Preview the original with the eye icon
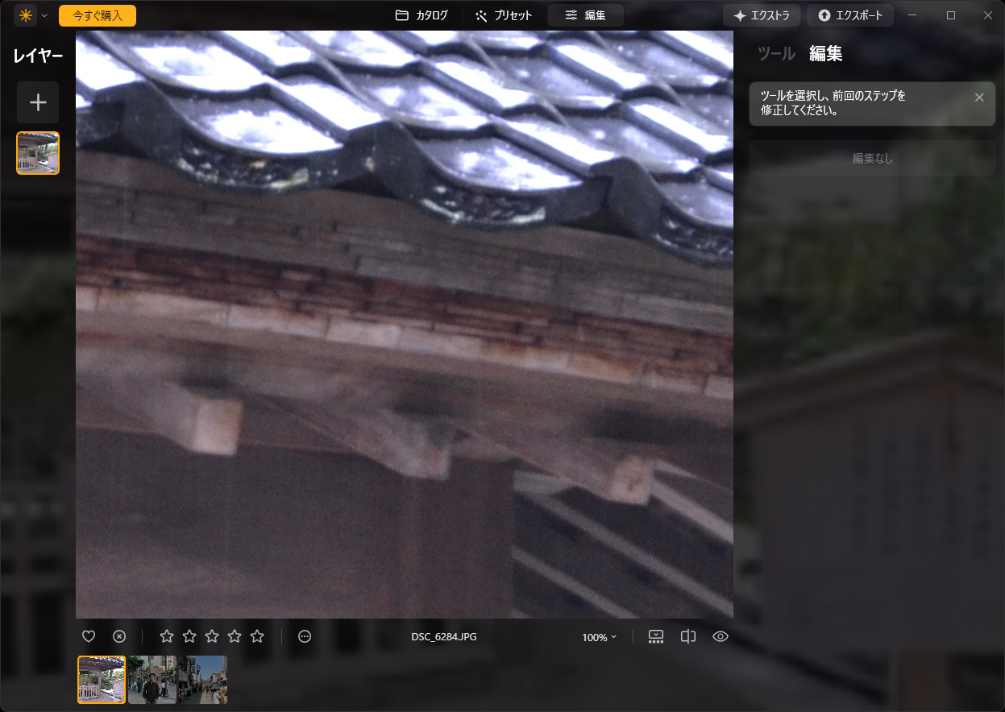The height and width of the screenshot is (712, 1005). point(720,635)
